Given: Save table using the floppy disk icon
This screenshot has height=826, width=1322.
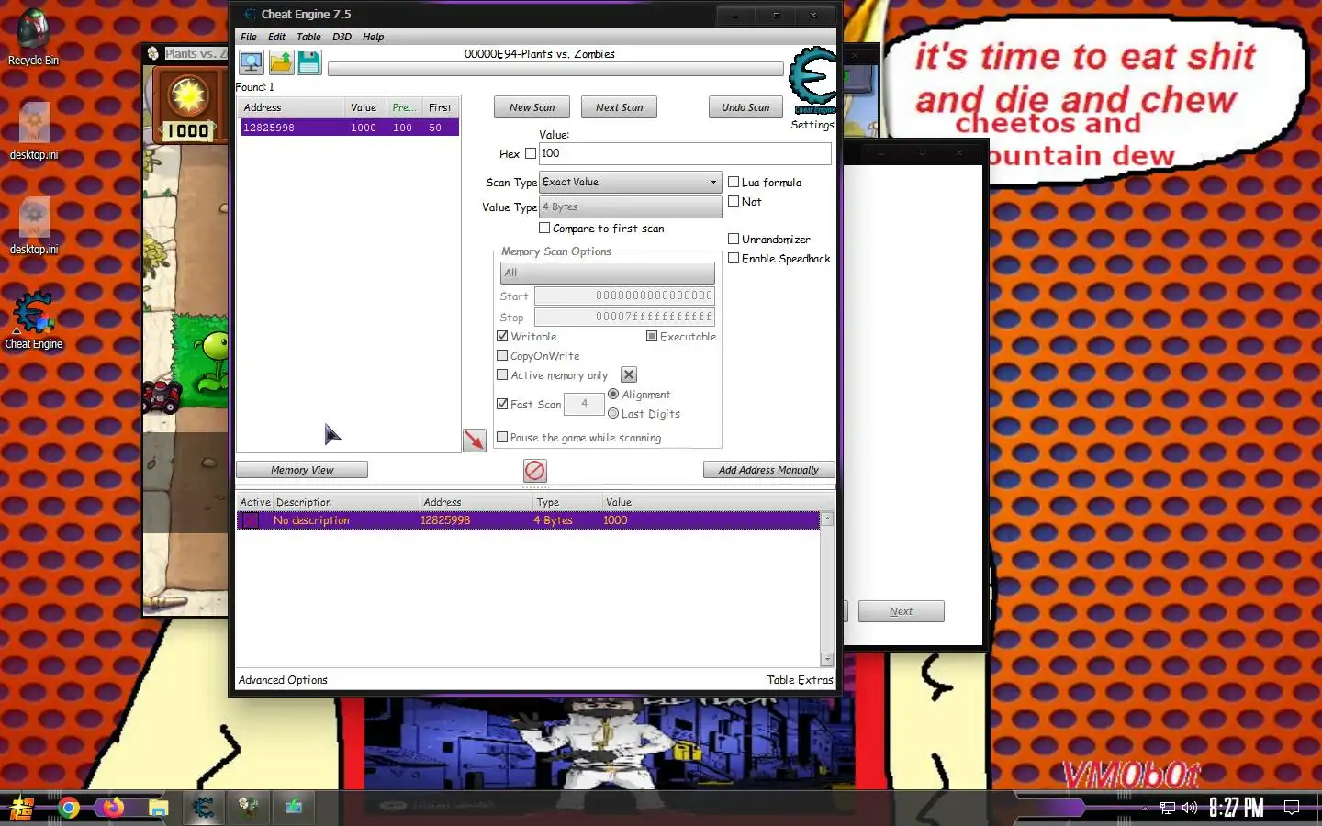Looking at the screenshot, I should pos(309,62).
